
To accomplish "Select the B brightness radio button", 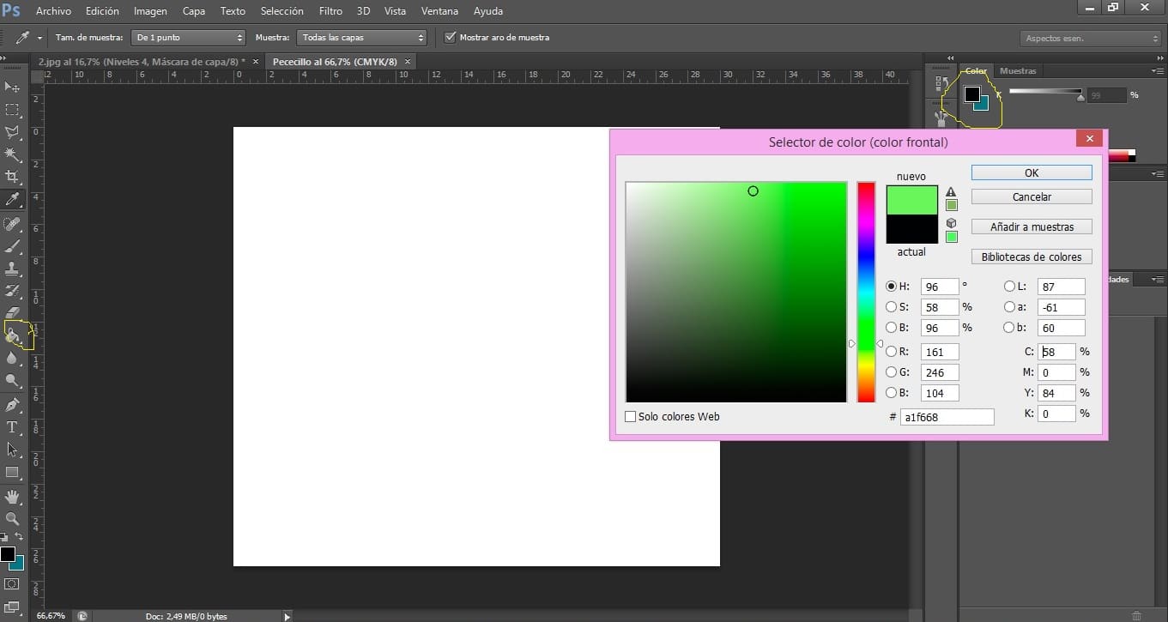I will [x=891, y=328].
